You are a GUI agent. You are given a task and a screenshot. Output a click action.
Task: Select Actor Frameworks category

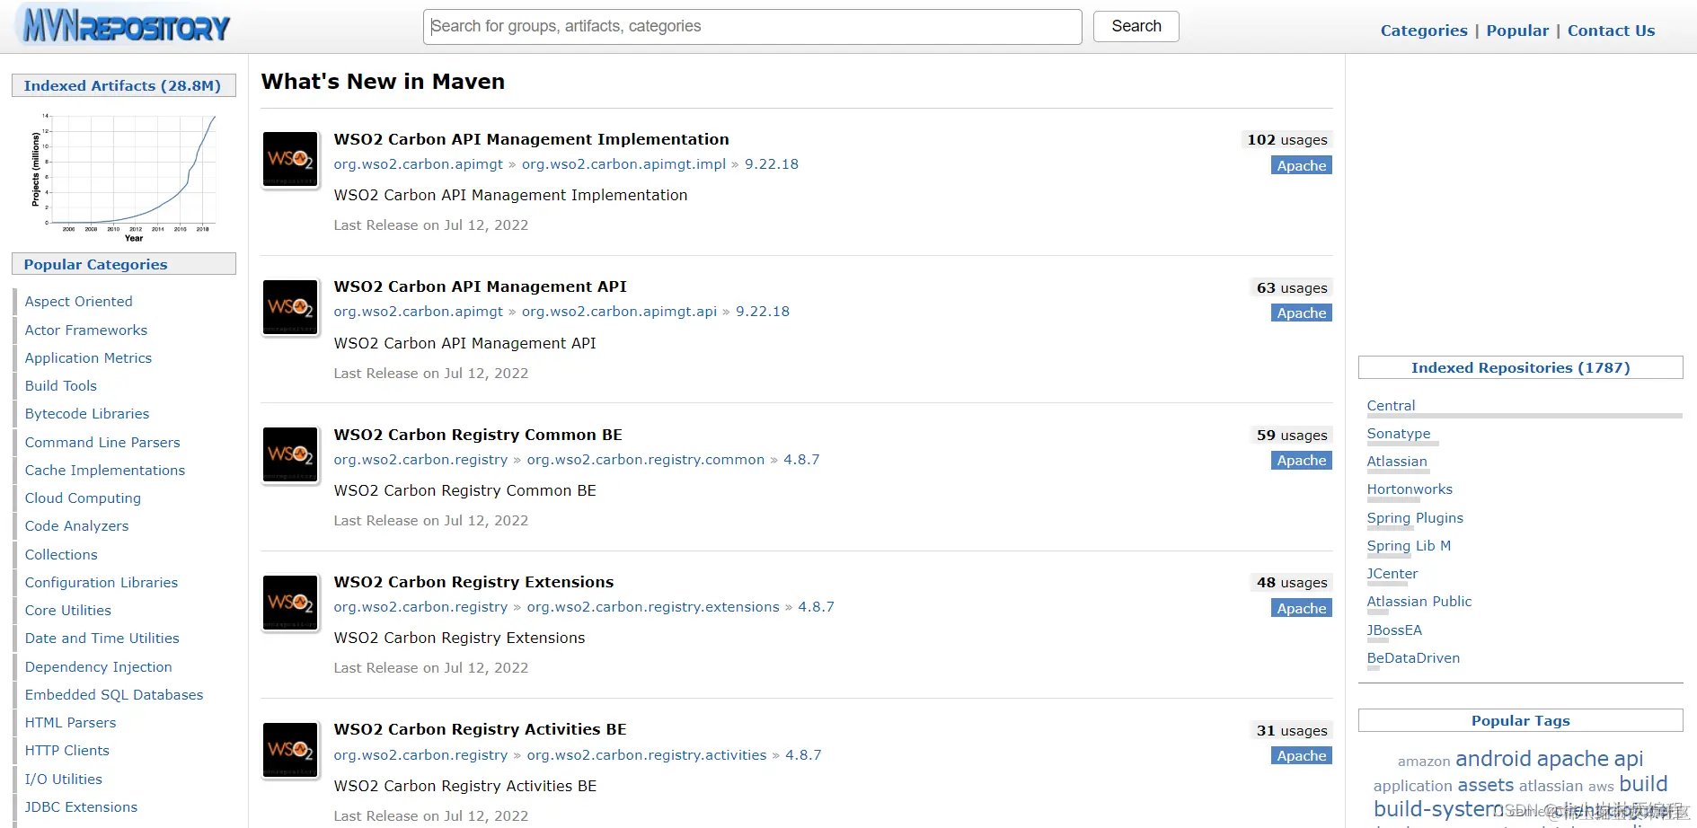pyautogui.click(x=86, y=330)
